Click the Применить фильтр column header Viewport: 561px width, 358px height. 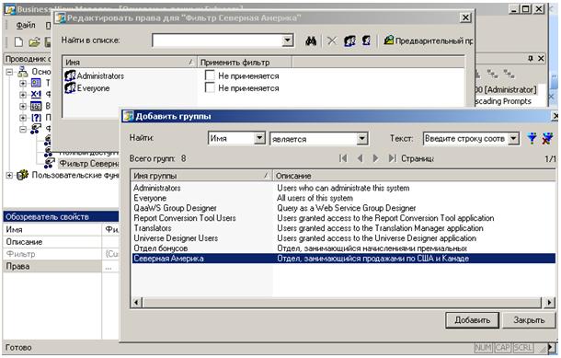point(245,63)
